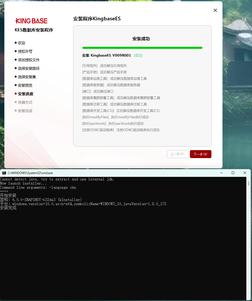This screenshot has height=301, width=252.
Task: Close the KingbaseES installer window
Action: [215, 10]
